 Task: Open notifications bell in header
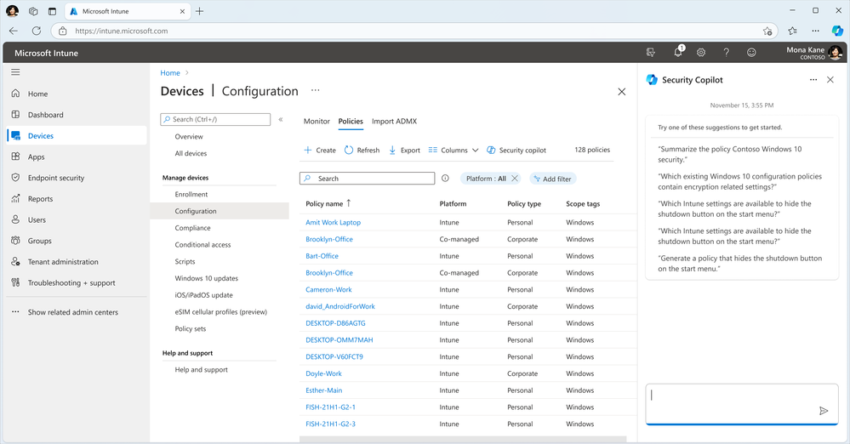[678, 52]
